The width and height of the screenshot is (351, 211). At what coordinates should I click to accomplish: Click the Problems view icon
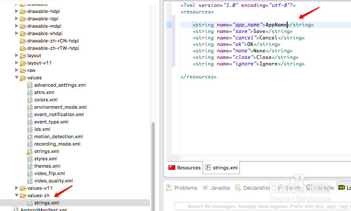(x=169, y=188)
